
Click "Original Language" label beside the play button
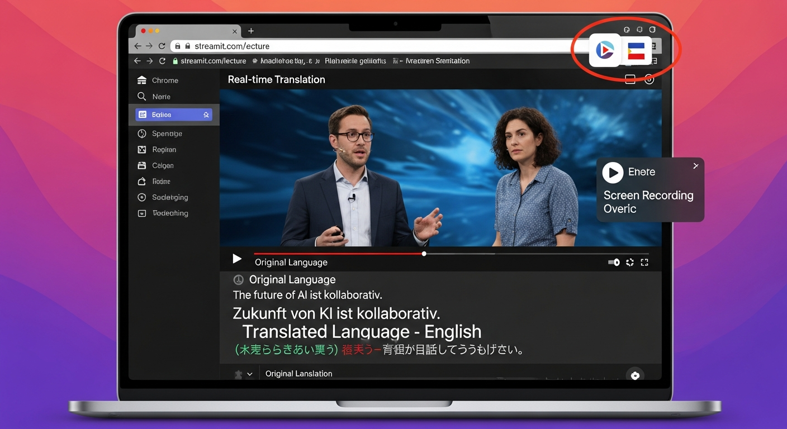tap(291, 262)
